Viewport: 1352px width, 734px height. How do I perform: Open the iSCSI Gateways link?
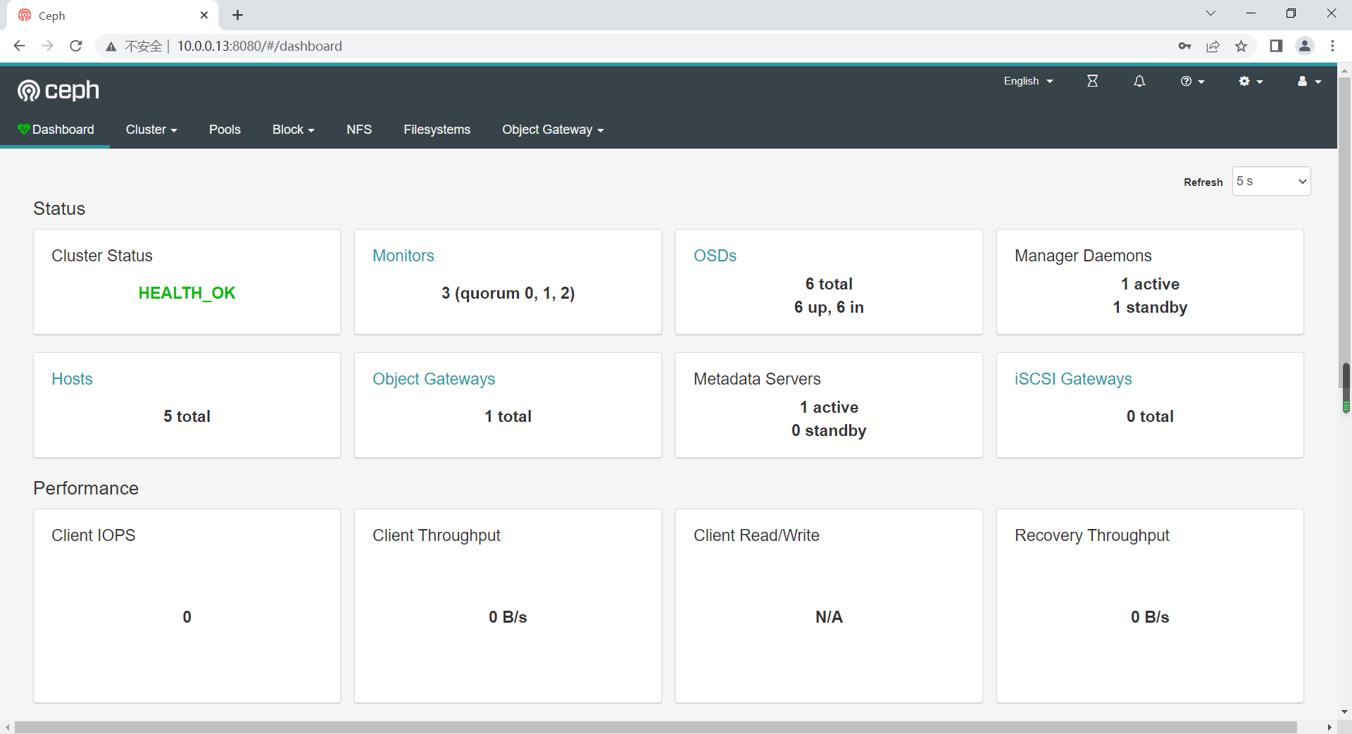[x=1073, y=379]
